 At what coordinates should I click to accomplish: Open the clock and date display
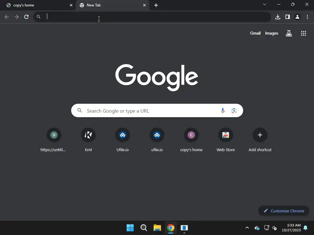tap(291, 228)
